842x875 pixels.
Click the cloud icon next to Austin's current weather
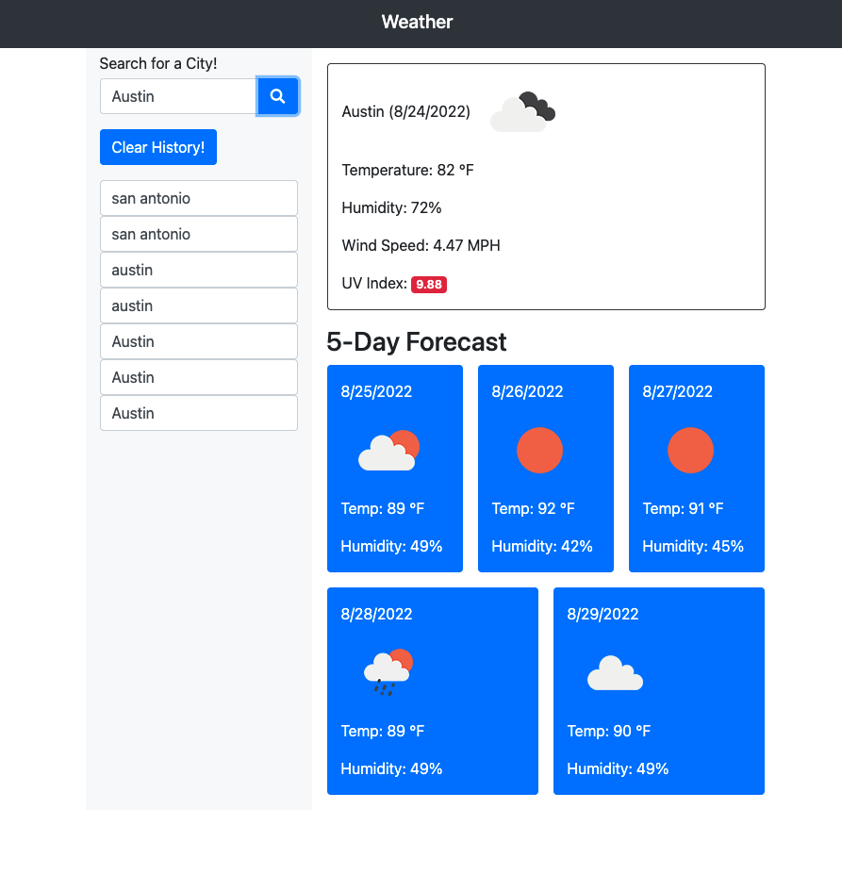tap(522, 110)
